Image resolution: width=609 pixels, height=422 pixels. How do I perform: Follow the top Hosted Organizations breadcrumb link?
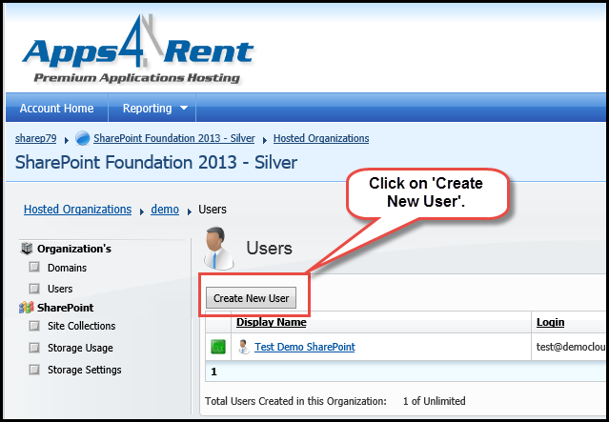click(321, 138)
